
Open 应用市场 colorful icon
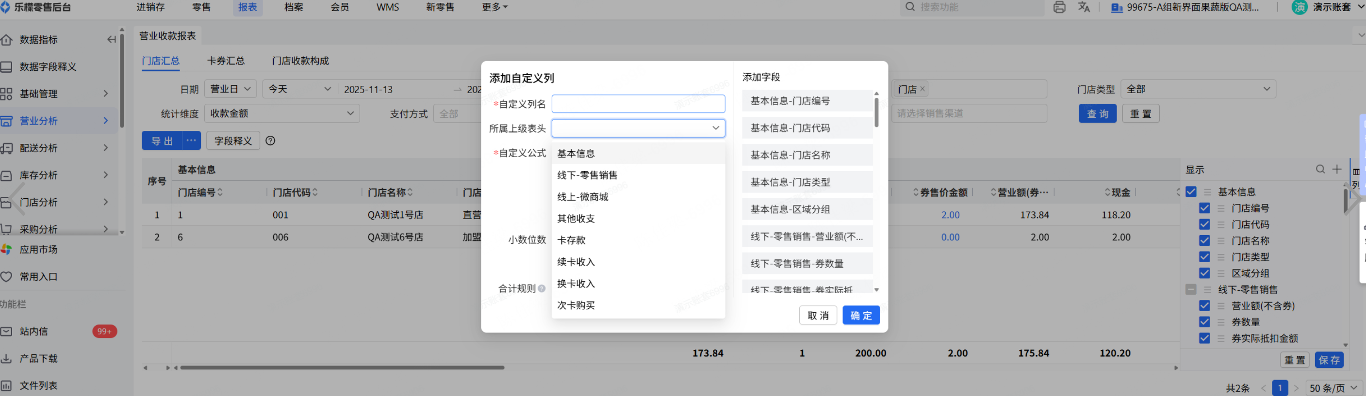6,249
